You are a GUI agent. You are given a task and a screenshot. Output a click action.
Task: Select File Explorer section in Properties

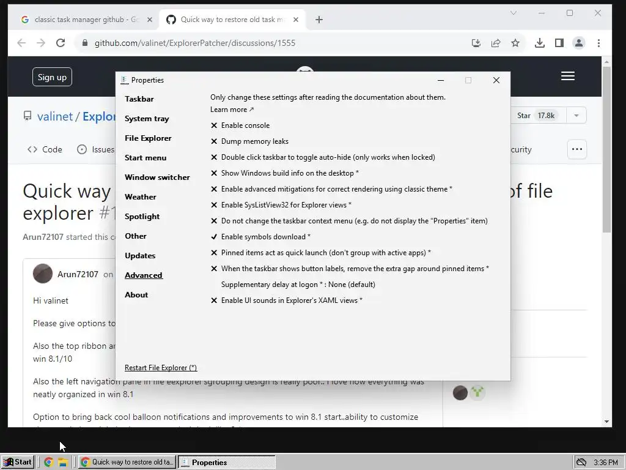click(x=148, y=138)
